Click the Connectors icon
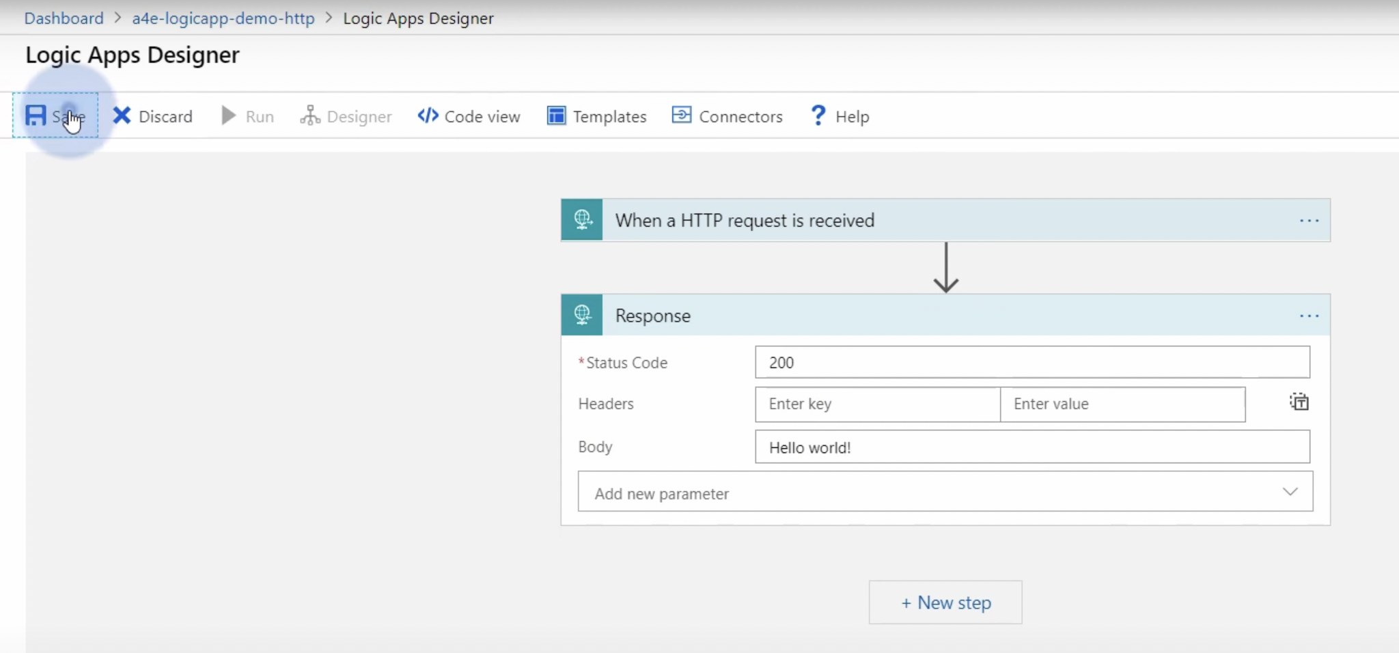1399x653 pixels. pos(682,115)
